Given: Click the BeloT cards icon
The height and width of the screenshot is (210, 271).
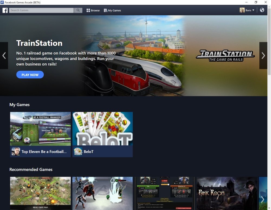Looking at the screenshot, I should [78, 152].
